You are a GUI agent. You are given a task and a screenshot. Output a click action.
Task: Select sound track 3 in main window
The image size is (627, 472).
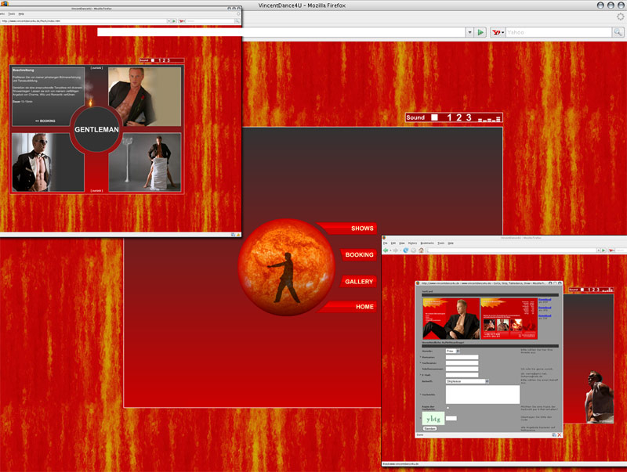tap(469, 117)
